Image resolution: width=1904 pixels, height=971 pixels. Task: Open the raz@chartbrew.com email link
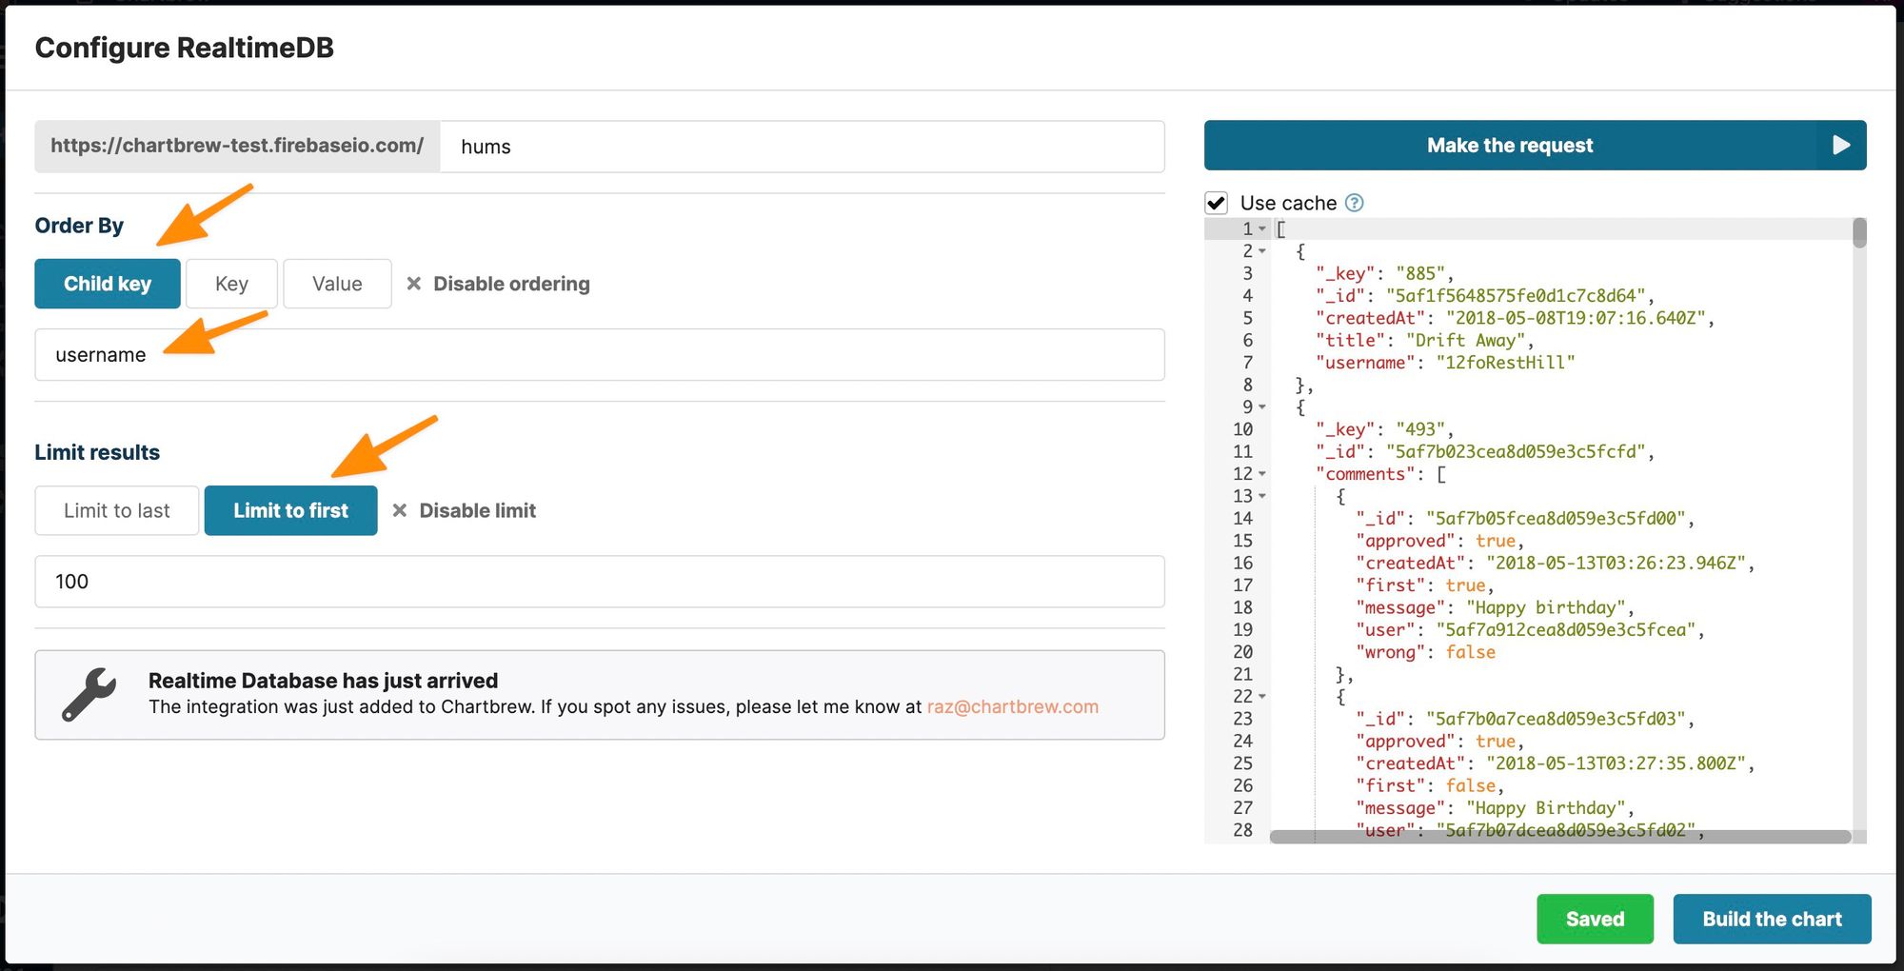point(1012,706)
